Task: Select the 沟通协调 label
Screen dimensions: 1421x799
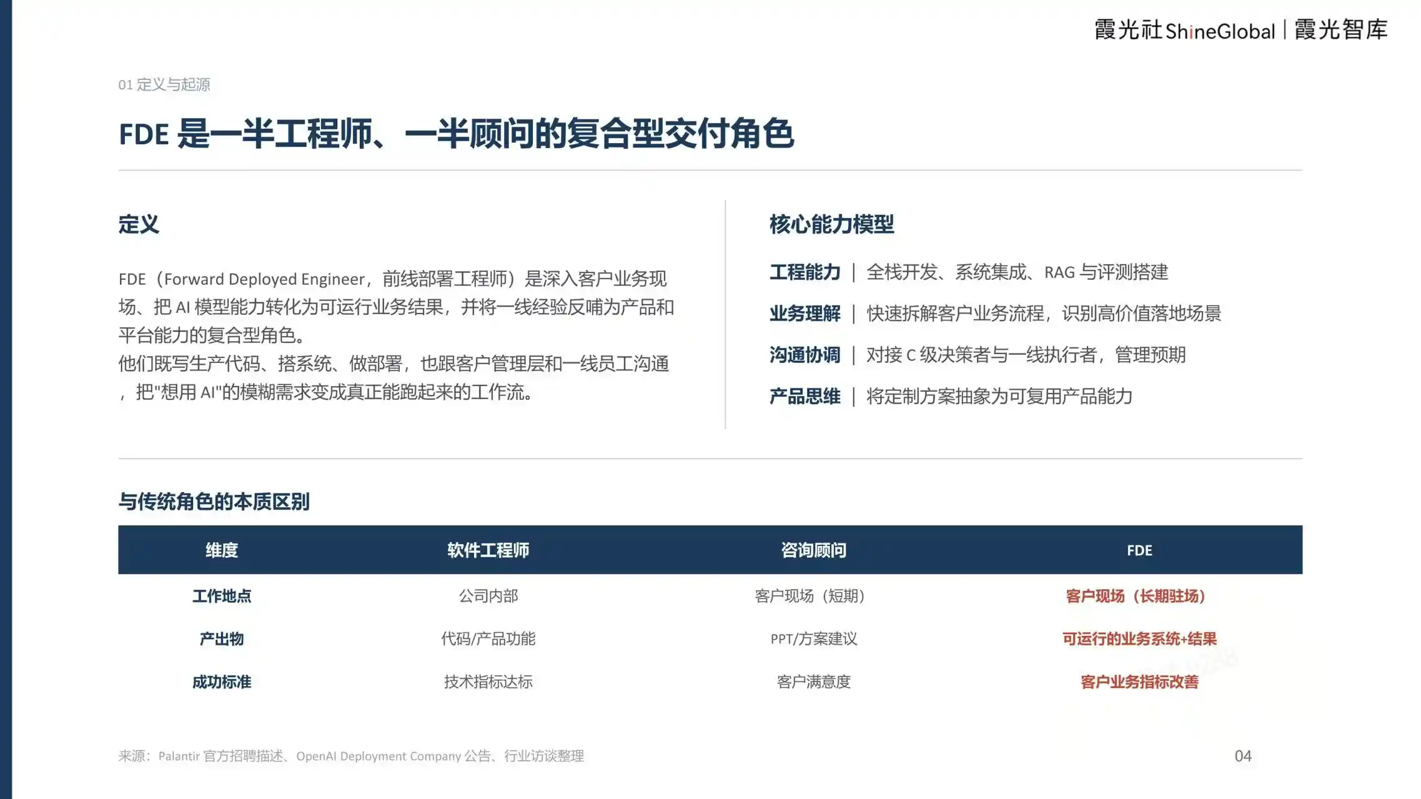Action: [x=805, y=355]
